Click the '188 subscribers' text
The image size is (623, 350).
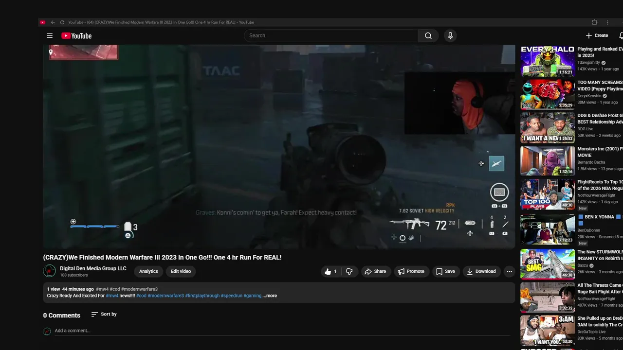click(74, 275)
